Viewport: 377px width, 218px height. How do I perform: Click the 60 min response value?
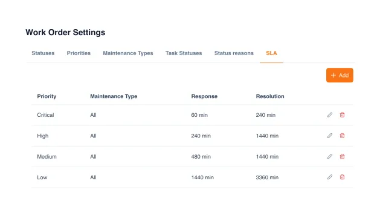199,115
